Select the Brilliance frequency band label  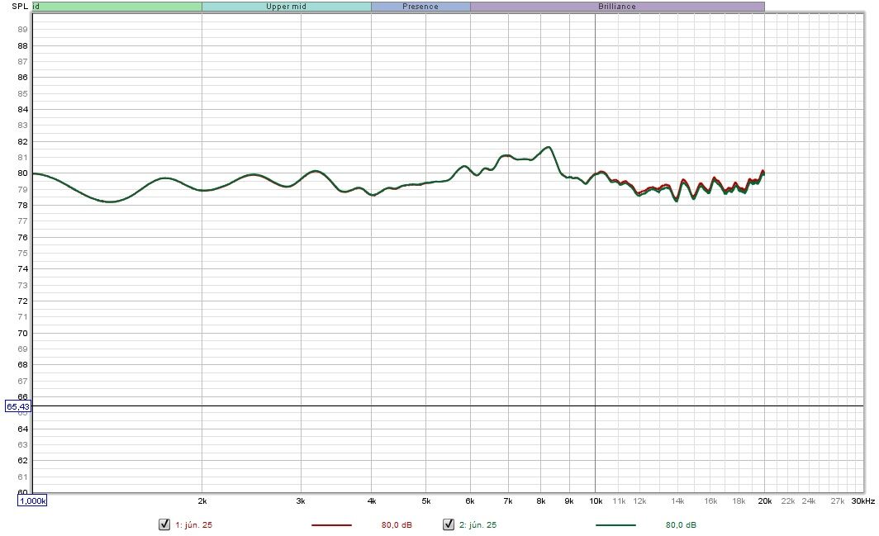(617, 7)
